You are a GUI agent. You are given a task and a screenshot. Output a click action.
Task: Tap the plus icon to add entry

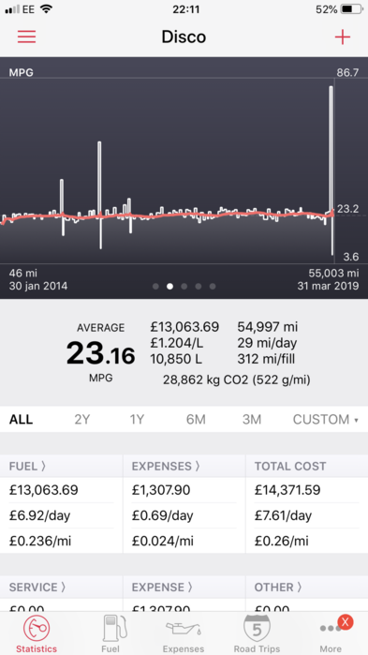(342, 37)
